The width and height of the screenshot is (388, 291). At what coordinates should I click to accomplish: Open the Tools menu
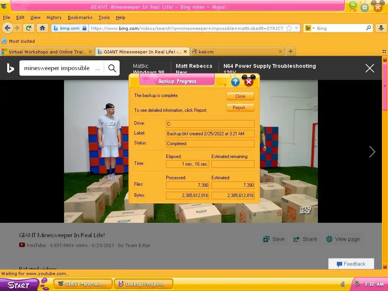[x=104, y=17]
